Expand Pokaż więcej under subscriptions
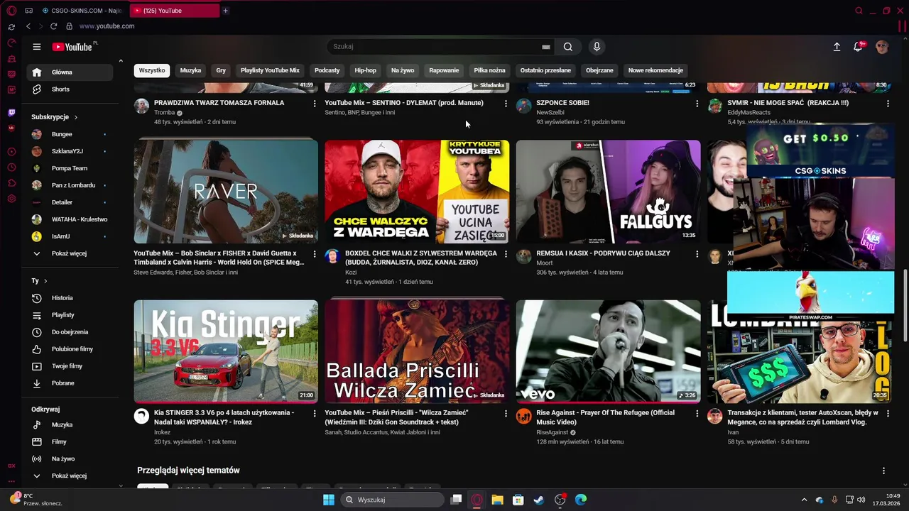The image size is (909, 511). point(69,253)
